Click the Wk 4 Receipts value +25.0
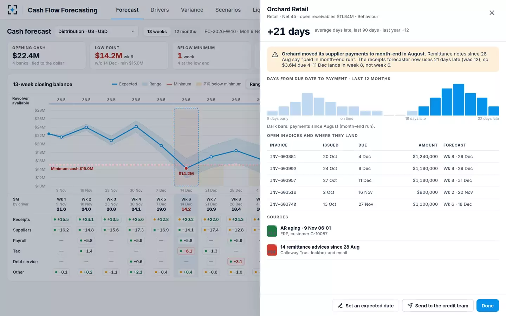 pos(136,219)
